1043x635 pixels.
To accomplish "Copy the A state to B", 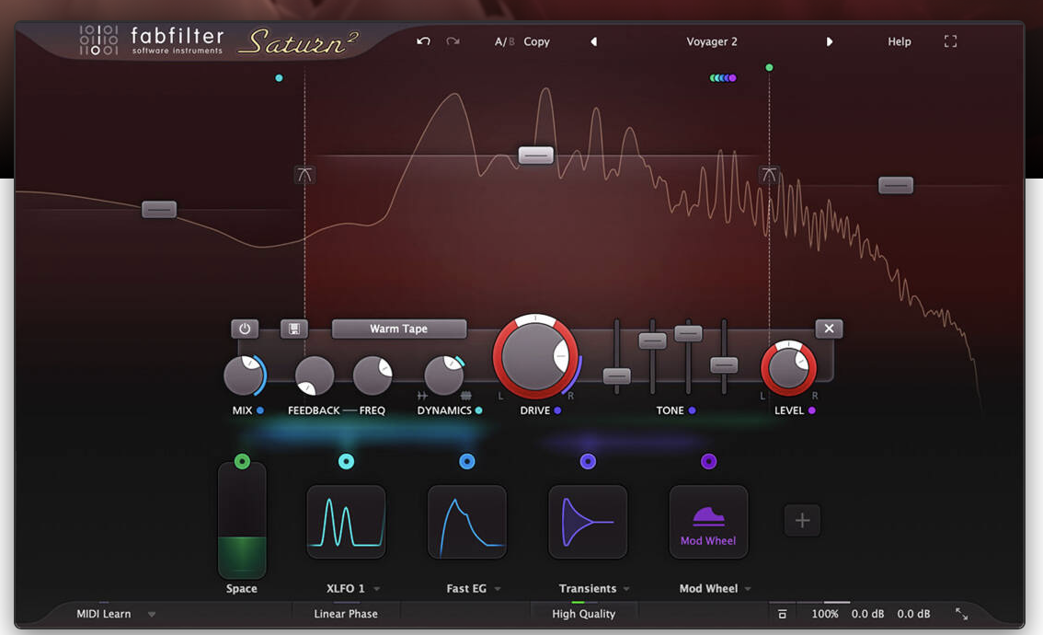I will [536, 41].
